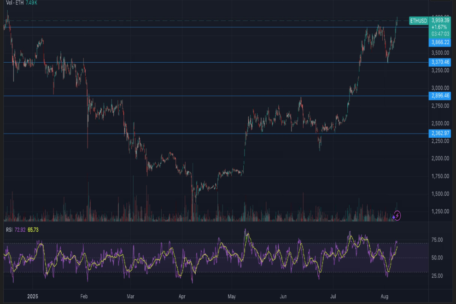Select the Jun label on time axis
Image resolution: width=456 pixels, height=304 pixels.
click(283, 297)
